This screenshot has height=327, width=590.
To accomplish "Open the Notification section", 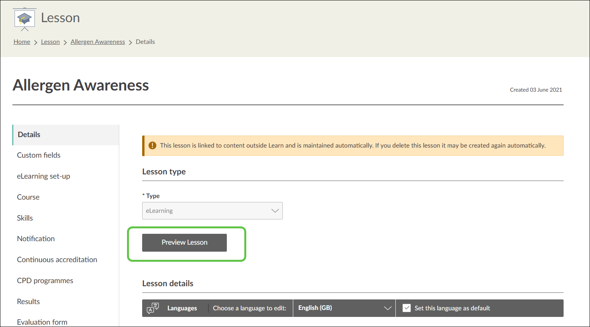I will (36, 239).
